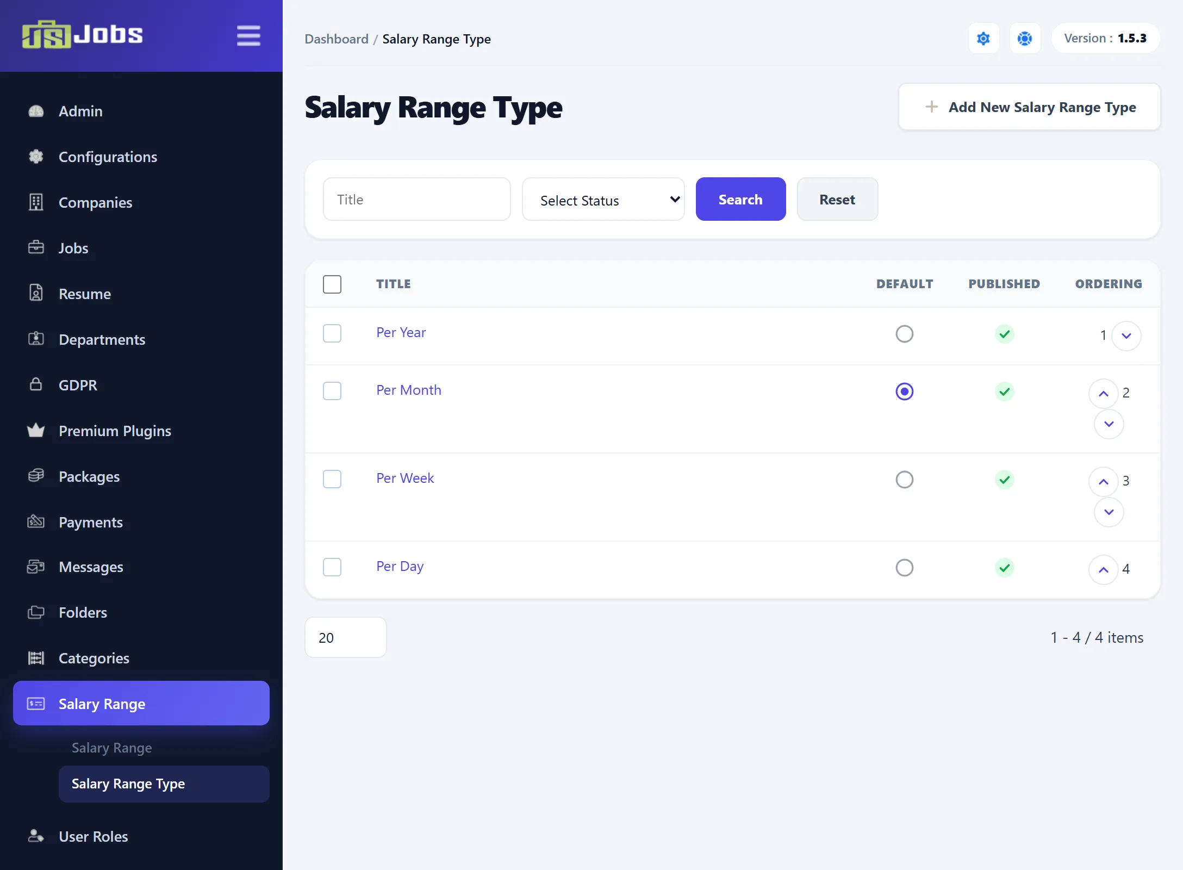
Task: Move Per Day up in ordering
Action: coord(1104,570)
